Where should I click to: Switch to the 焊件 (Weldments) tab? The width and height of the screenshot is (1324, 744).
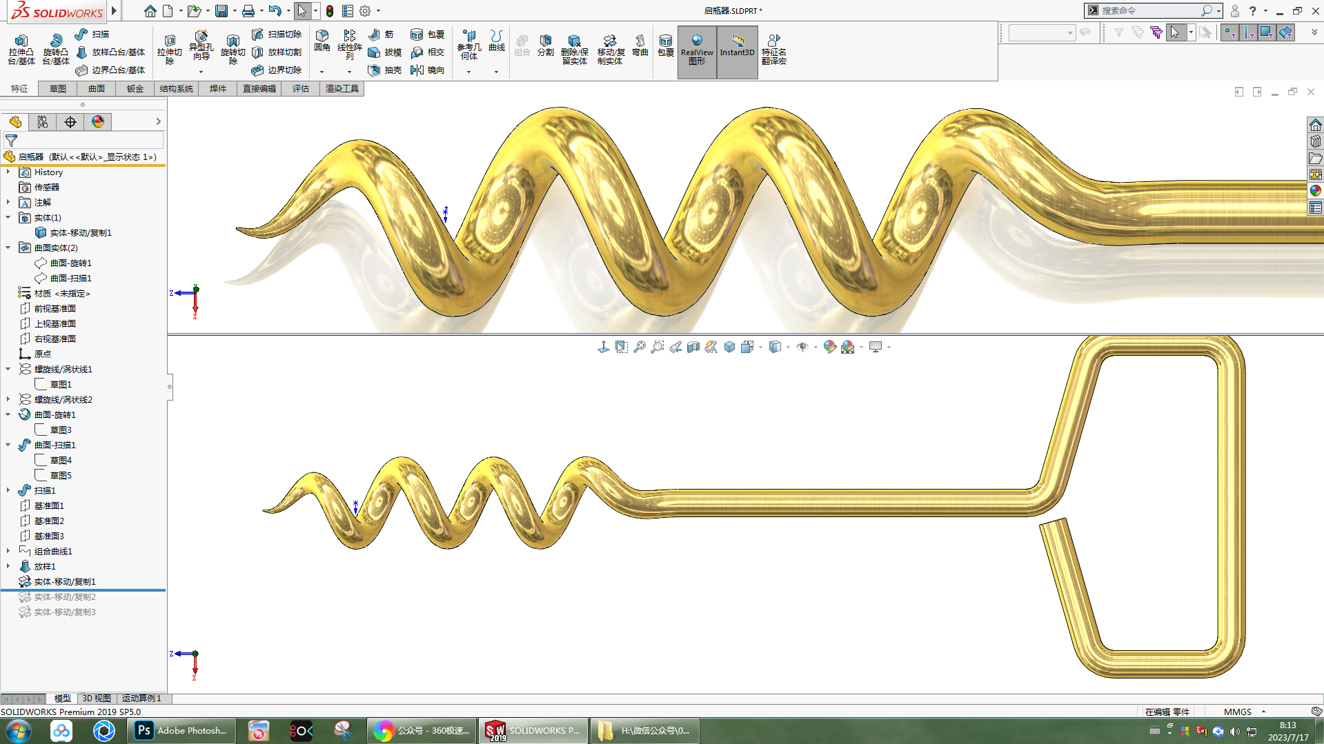point(218,89)
